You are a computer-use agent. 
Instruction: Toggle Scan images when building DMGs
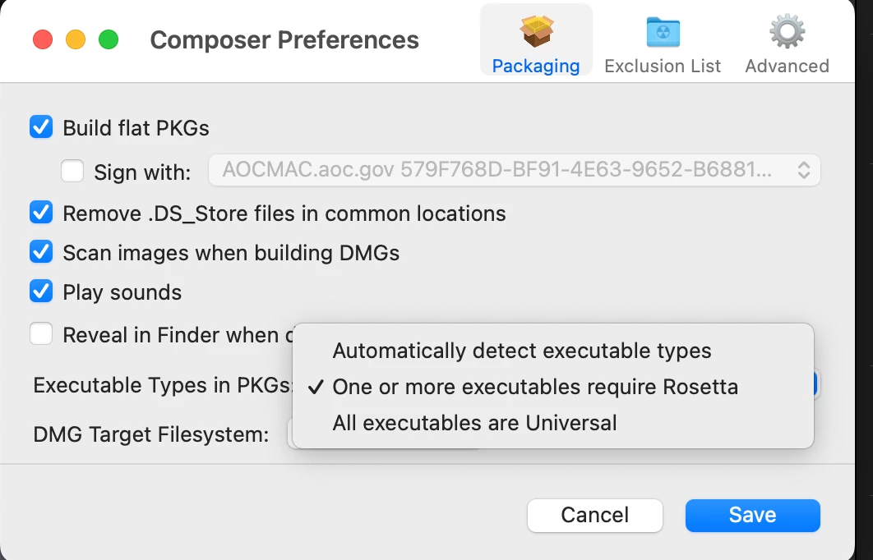tap(41, 252)
